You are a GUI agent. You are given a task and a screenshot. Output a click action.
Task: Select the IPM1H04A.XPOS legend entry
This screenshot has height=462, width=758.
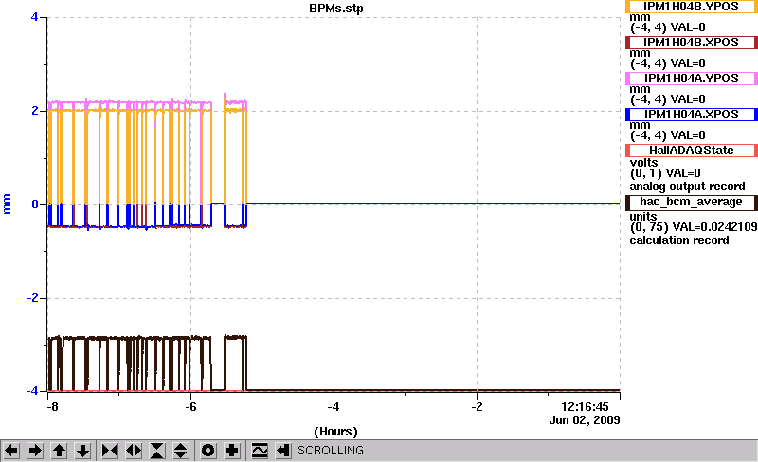click(x=692, y=115)
